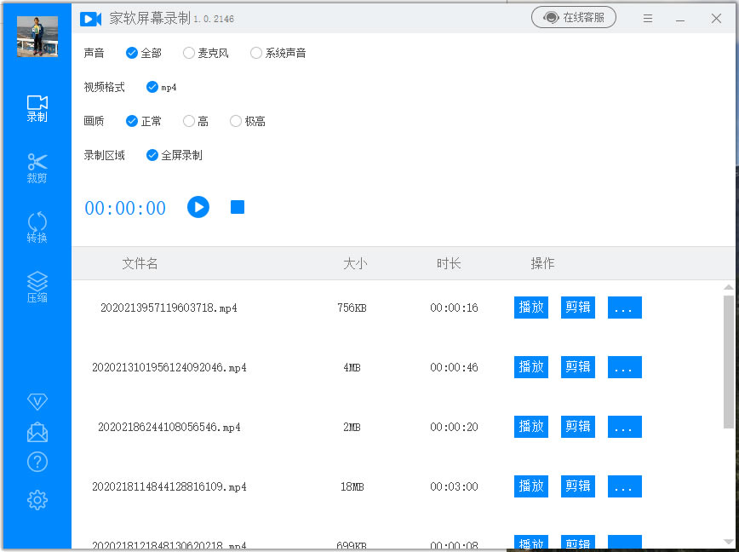The image size is (739, 552).
Task: Open the 裁剪 video trimming tool
Action: point(37,167)
